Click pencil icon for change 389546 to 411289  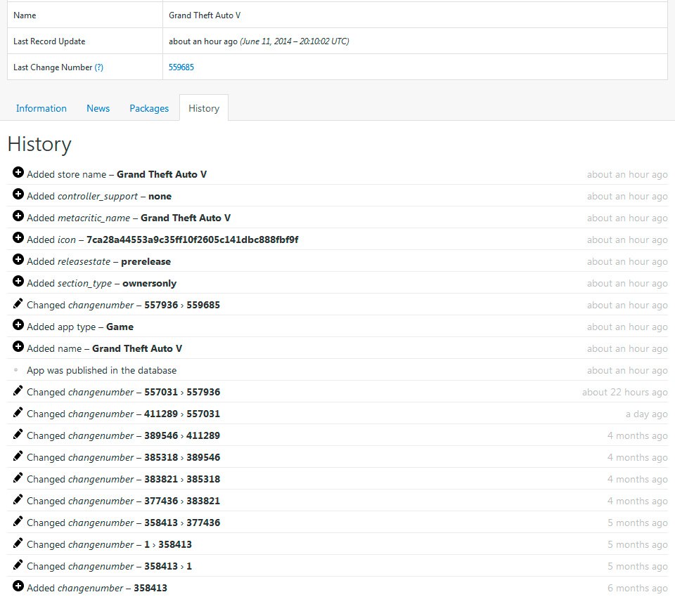tap(18, 434)
